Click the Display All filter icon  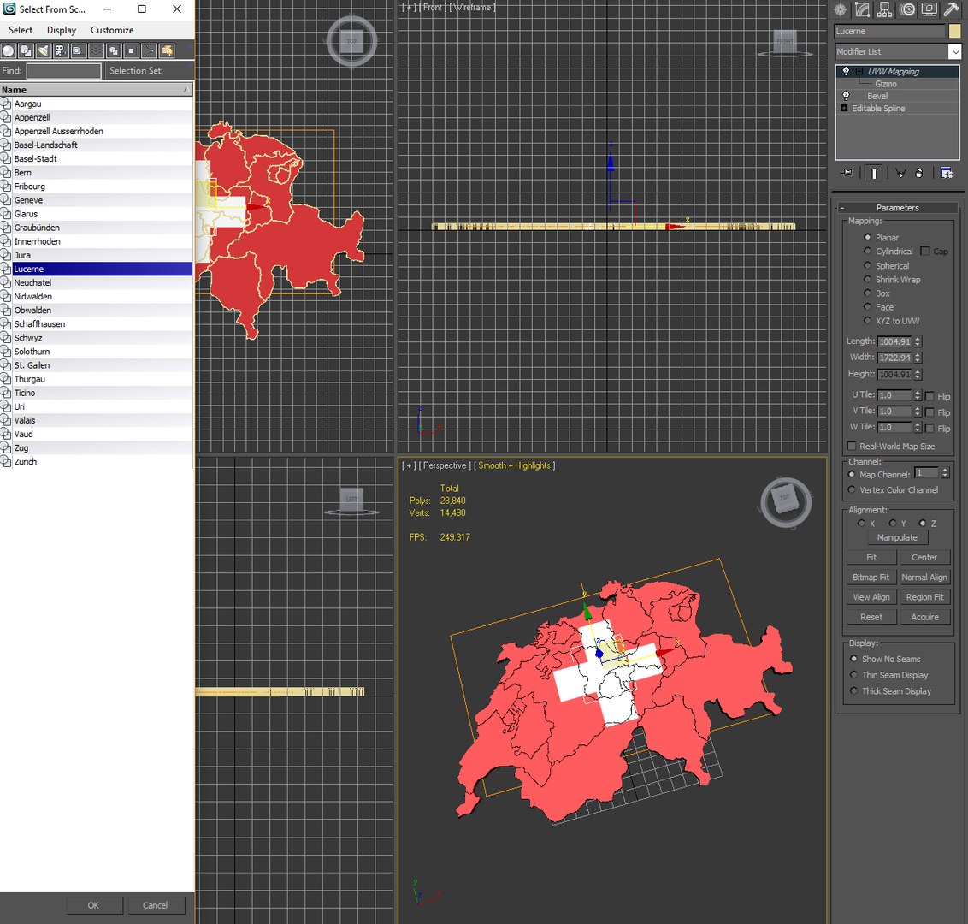167,50
